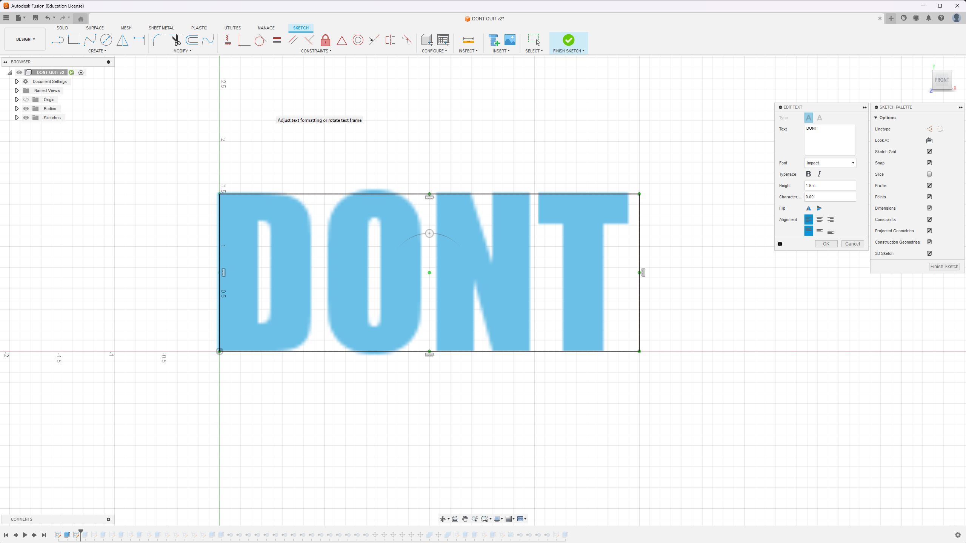Open the MODIFY menu dropdown
This screenshot has height=543, width=966.
183,51
